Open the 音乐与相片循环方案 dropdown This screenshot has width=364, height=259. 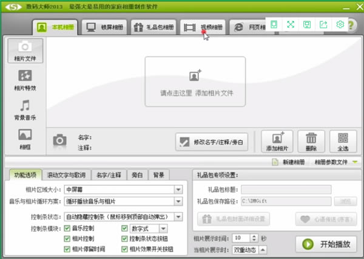pyautogui.click(x=123, y=201)
